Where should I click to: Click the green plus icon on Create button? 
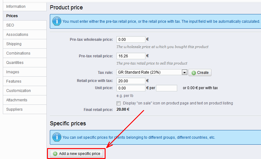(194, 73)
